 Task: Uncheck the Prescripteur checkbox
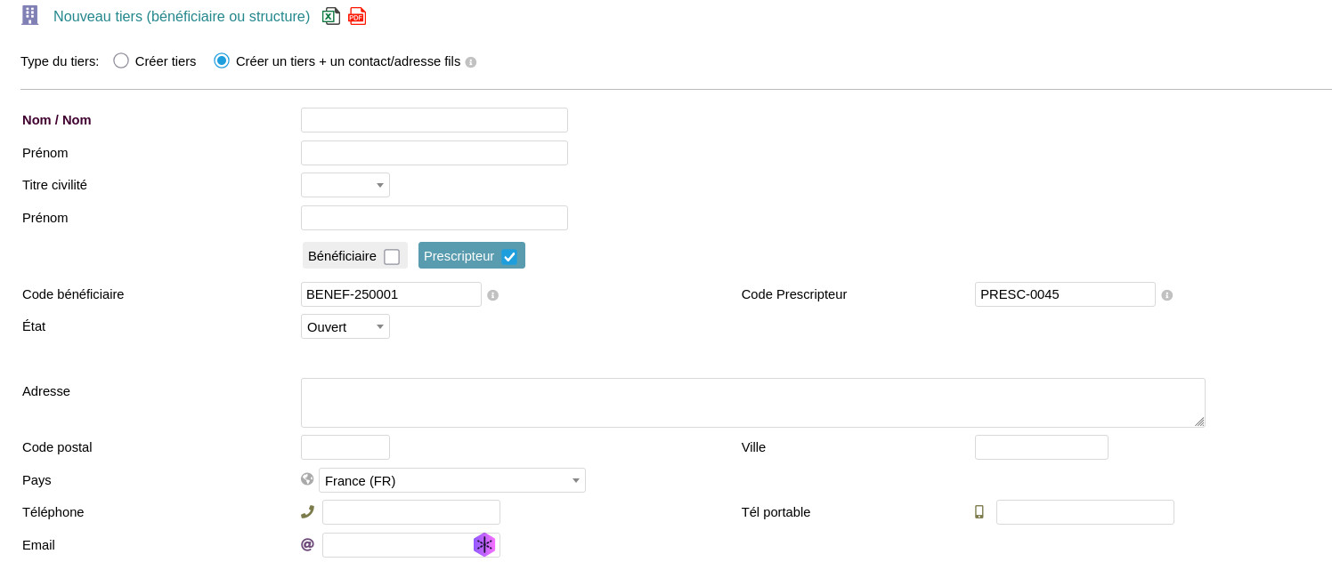coord(509,257)
